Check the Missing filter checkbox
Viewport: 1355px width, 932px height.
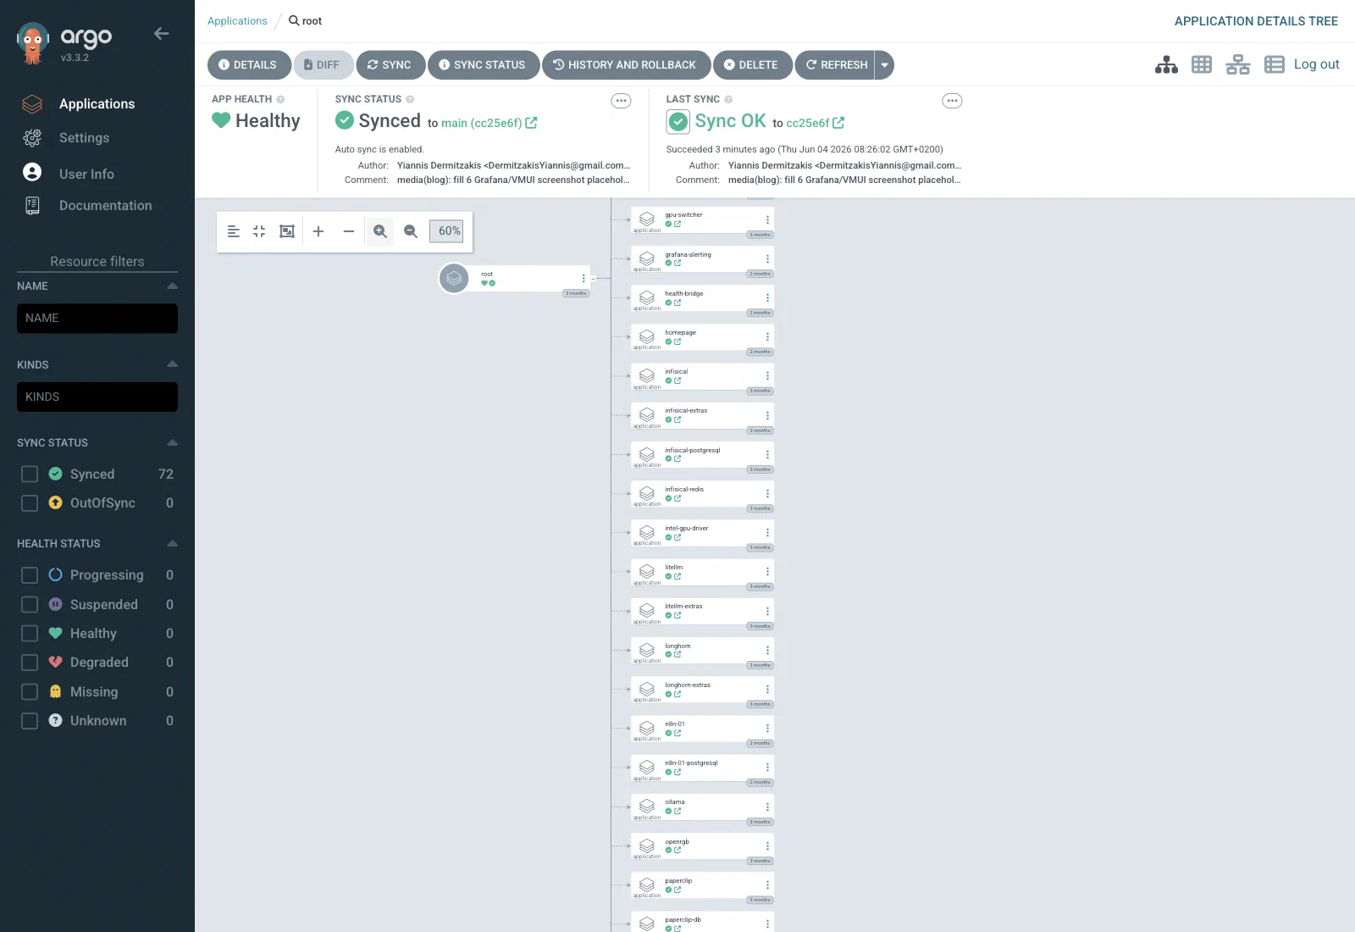pos(30,692)
